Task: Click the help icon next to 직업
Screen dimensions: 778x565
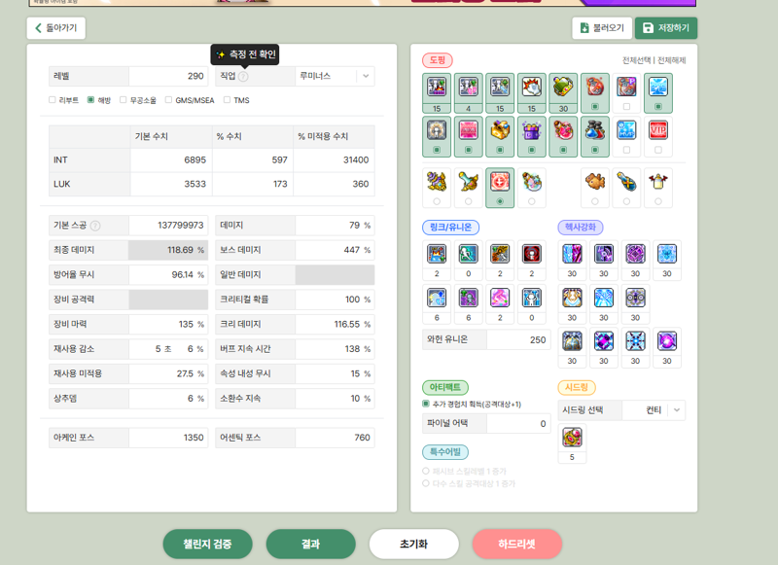Action: coord(243,77)
